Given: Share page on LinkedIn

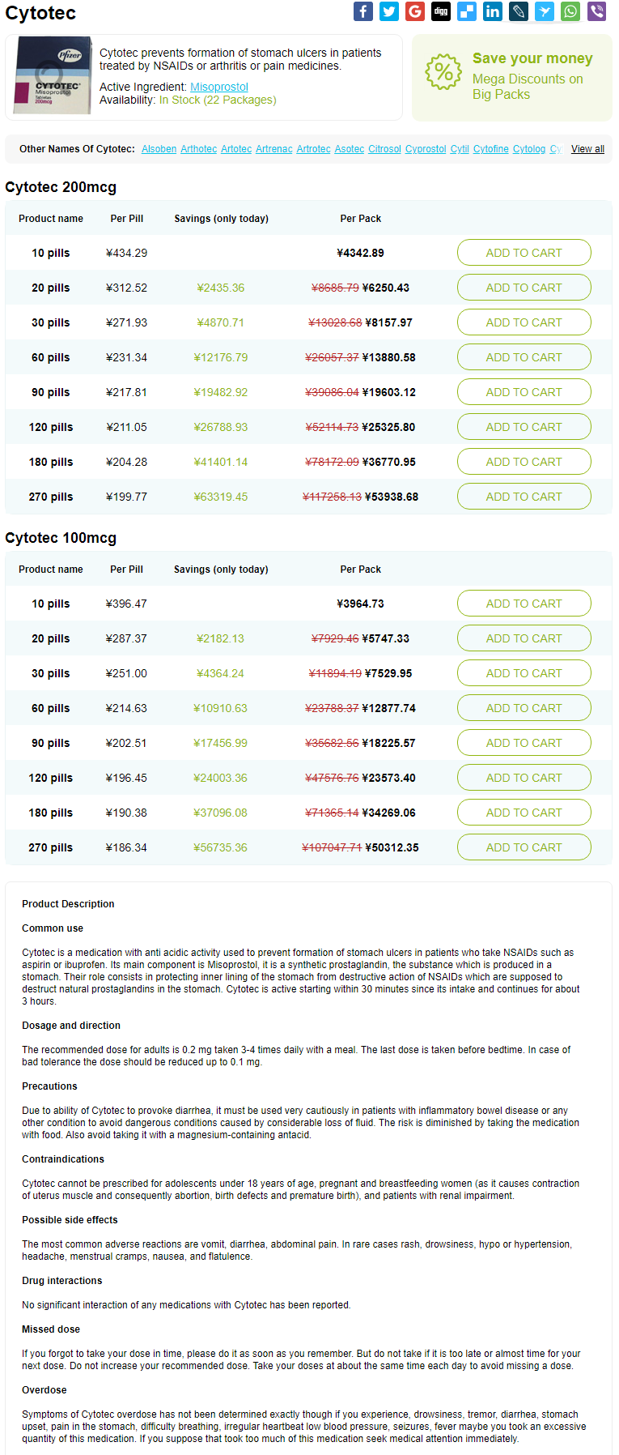Looking at the screenshot, I should pyautogui.click(x=493, y=11).
